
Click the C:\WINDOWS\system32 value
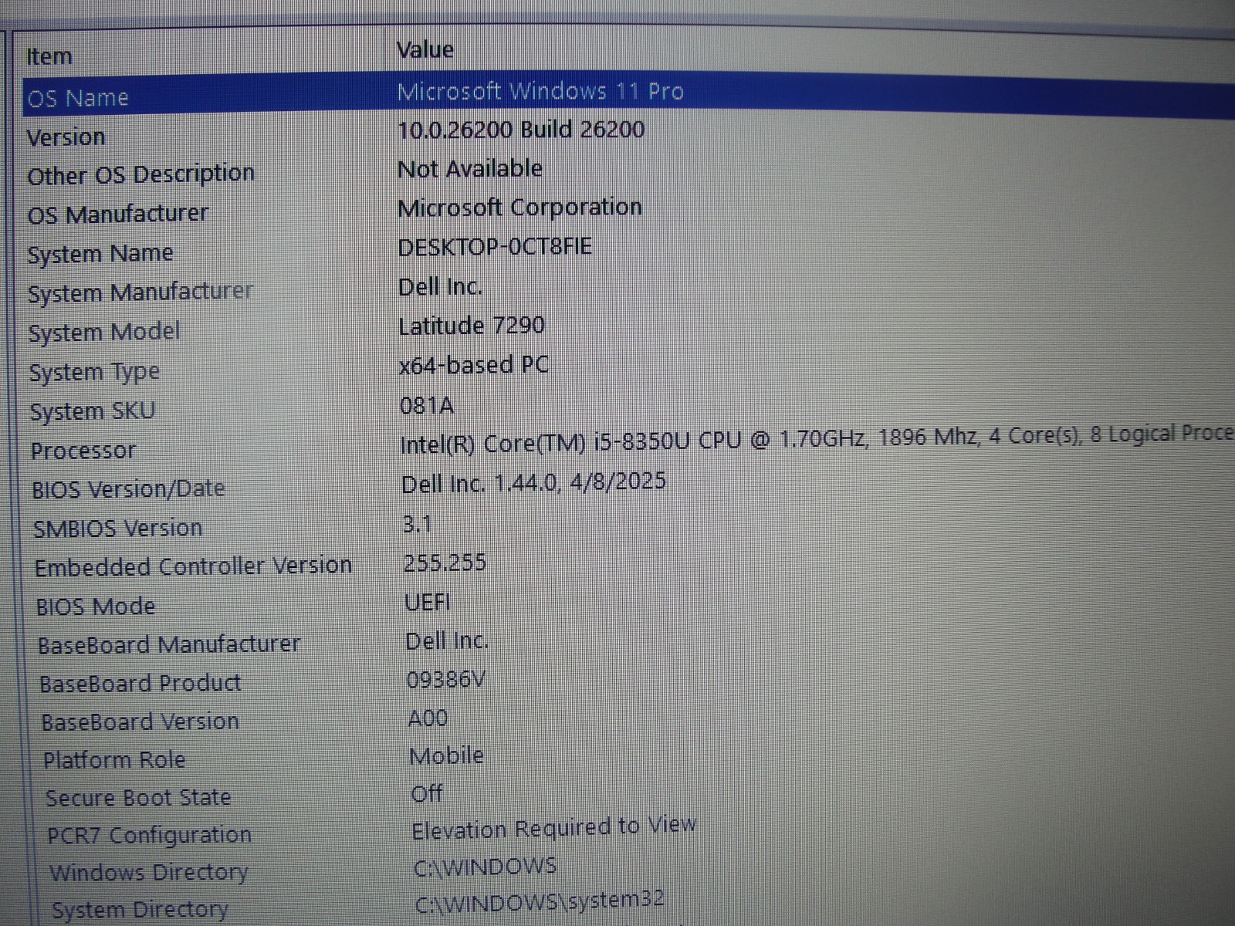pos(540,902)
